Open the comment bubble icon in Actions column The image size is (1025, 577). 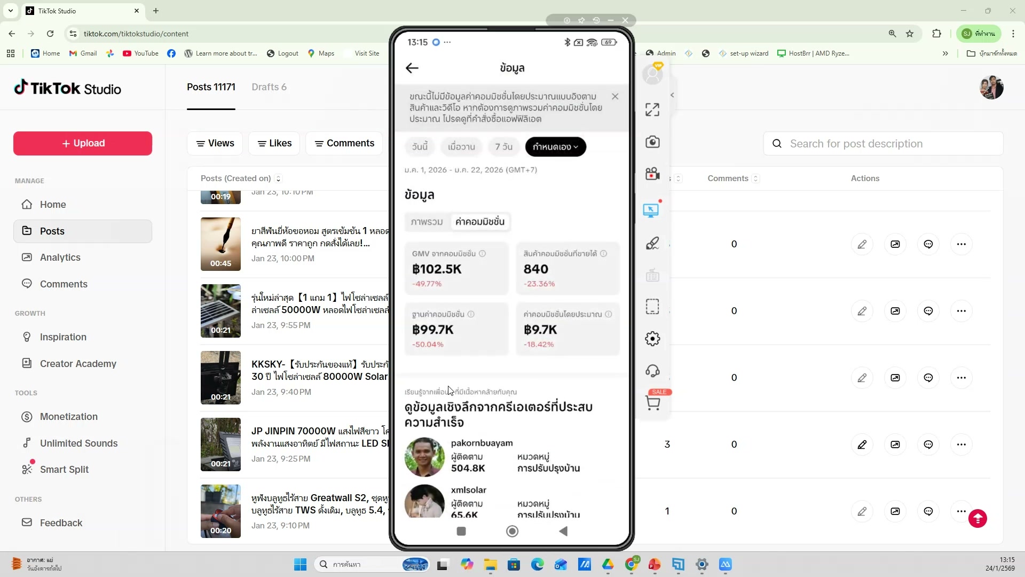pyautogui.click(x=928, y=244)
